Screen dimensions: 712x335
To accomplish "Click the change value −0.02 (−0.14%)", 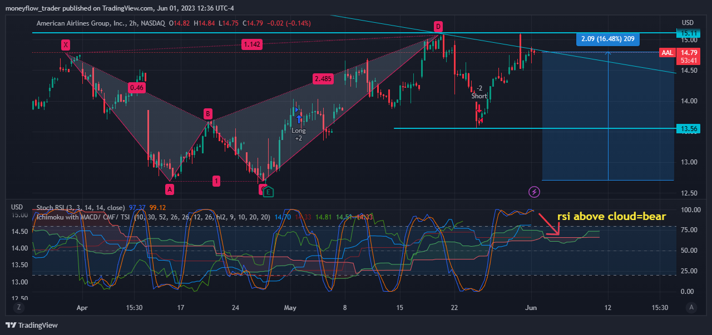I will (289, 23).
